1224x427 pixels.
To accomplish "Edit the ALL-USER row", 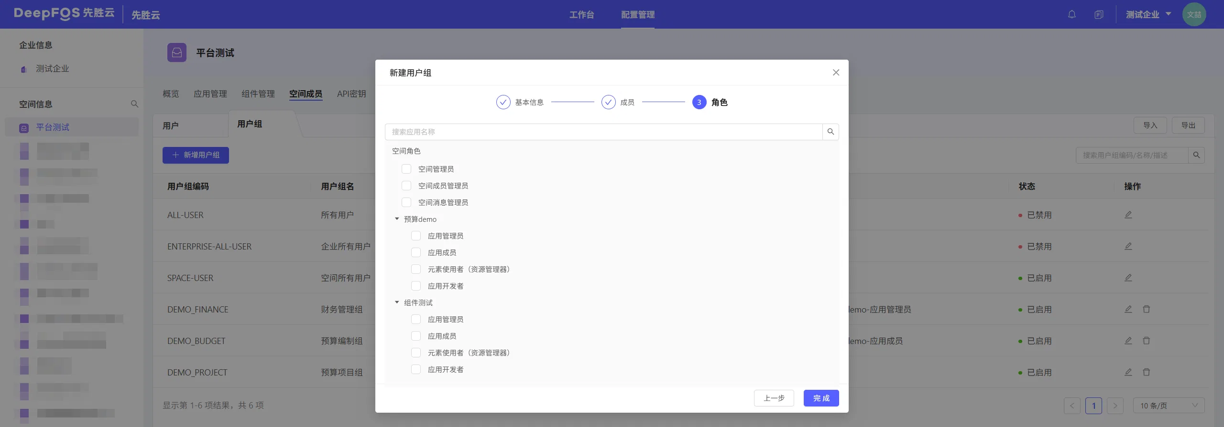I will [1128, 215].
